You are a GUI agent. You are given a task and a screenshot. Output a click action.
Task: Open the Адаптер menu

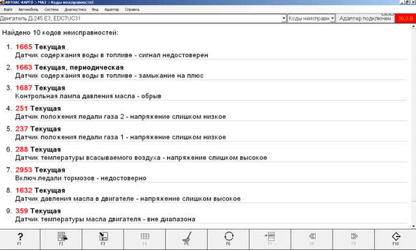111,10
